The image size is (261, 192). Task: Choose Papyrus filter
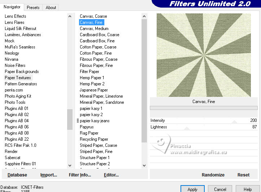tap(87, 127)
